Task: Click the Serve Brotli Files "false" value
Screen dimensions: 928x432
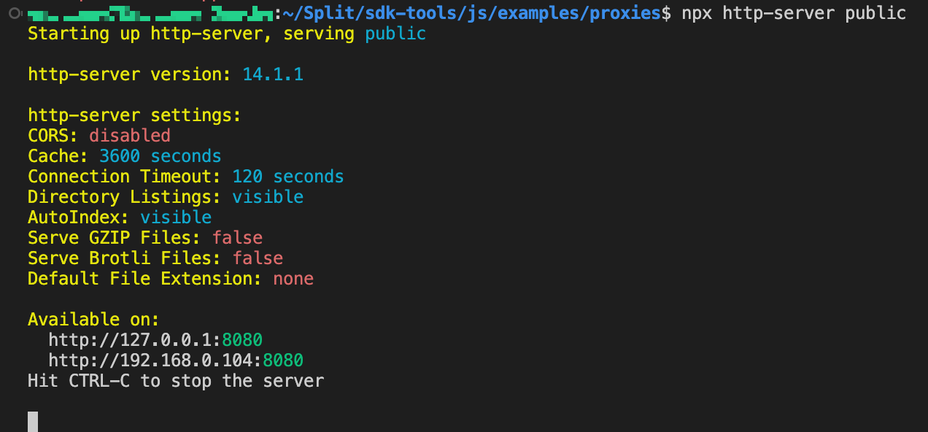Action: coord(258,258)
